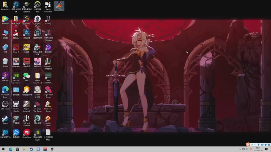The image size is (271, 152).
Task: Open the Evil Dead The Game shortcut
Action: tap(37, 106)
